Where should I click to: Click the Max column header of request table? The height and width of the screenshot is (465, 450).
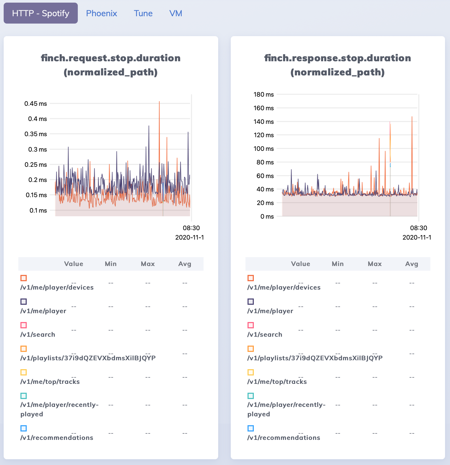tap(148, 264)
